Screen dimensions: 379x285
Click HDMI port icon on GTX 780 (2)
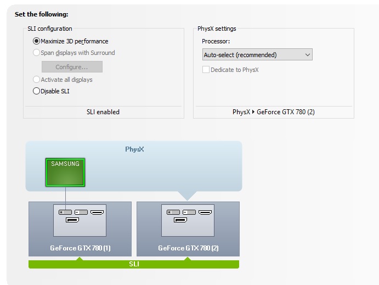(x=205, y=212)
